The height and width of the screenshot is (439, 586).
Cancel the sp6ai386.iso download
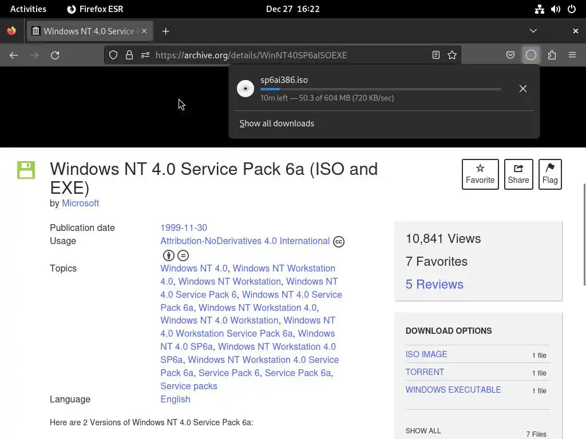click(x=523, y=89)
